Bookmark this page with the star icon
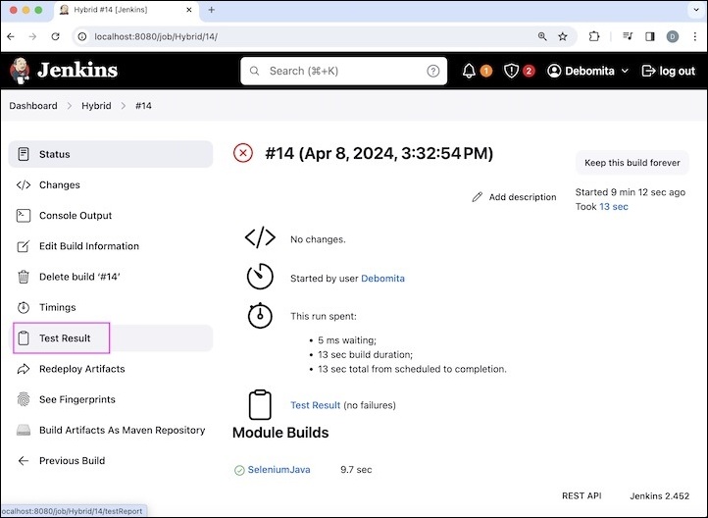This screenshot has height=518, width=708. 563,36
